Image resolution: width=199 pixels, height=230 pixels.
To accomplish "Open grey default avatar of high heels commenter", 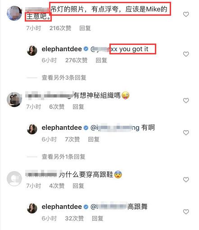I will (14, 179).
